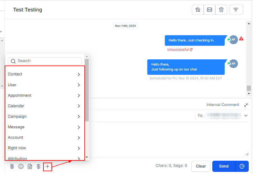Delete conversation using trash icon

point(221,10)
